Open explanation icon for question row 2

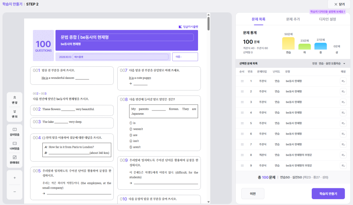(343, 92)
